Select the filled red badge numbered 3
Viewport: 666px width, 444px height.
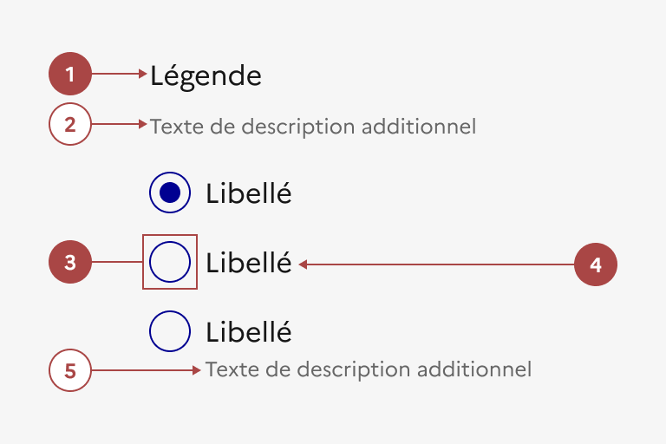coord(70,262)
